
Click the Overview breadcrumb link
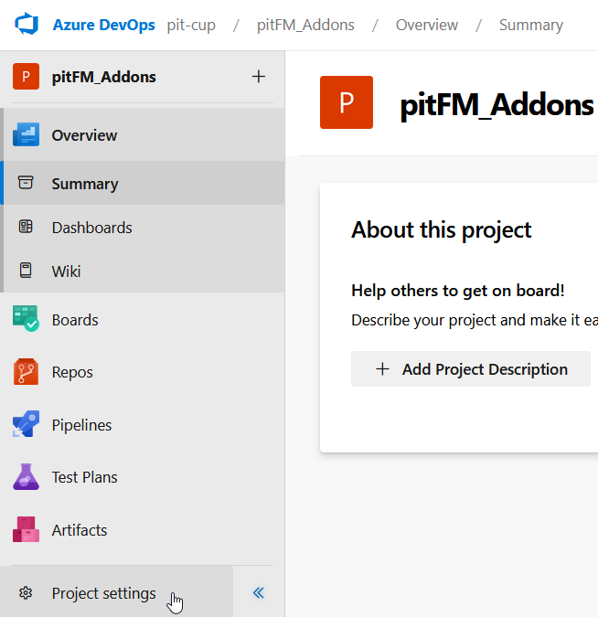coord(427,25)
